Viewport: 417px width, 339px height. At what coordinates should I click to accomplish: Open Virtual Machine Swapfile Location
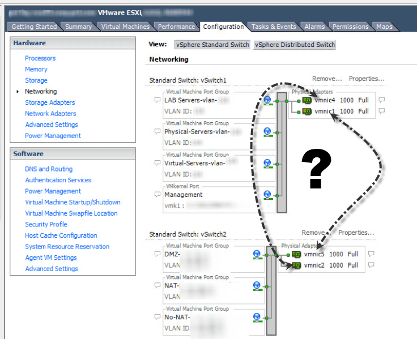(x=71, y=213)
